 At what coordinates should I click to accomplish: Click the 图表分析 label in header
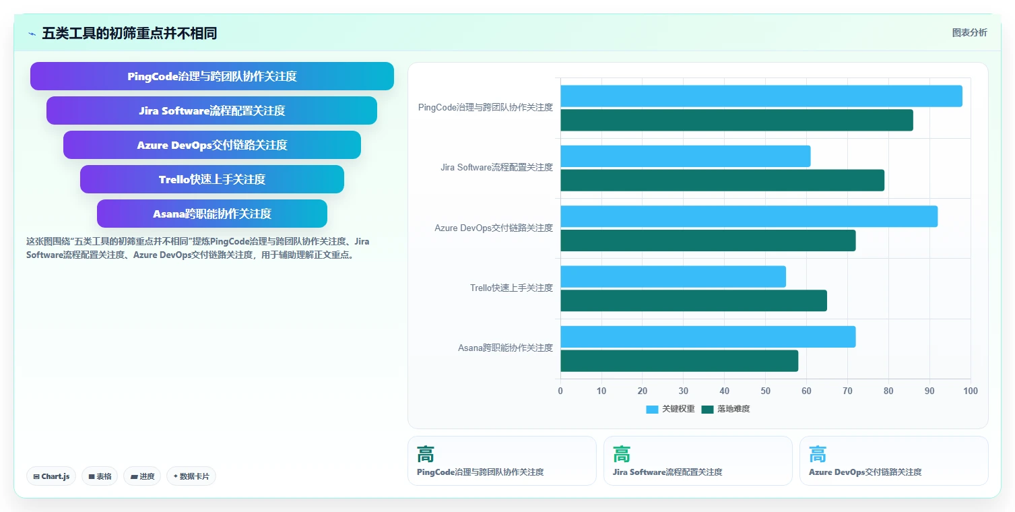[x=969, y=33]
